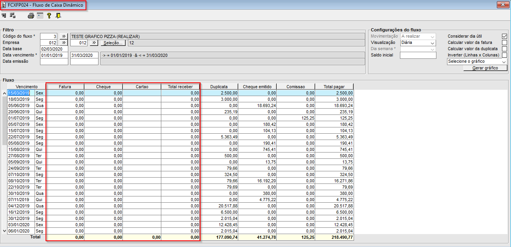Enable Calcular valor da fatura checkbox
The width and height of the screenshot is (511, 247).
click(504, 43)
